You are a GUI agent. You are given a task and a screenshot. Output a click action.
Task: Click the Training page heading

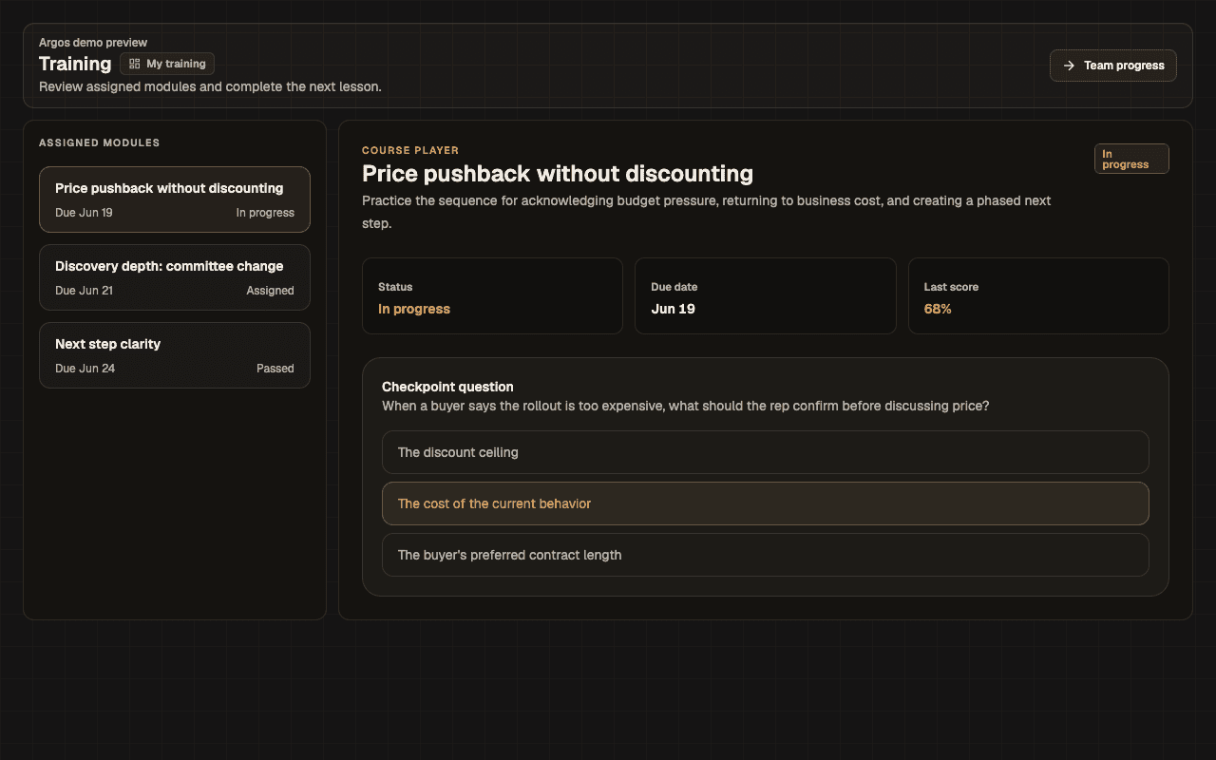click(x=75, y=64)
